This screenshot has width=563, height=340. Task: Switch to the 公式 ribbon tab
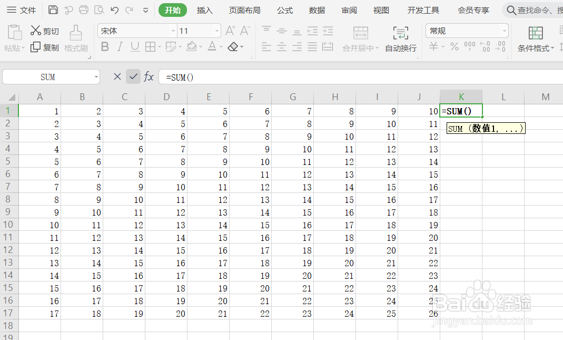click(x=284, y=10)
